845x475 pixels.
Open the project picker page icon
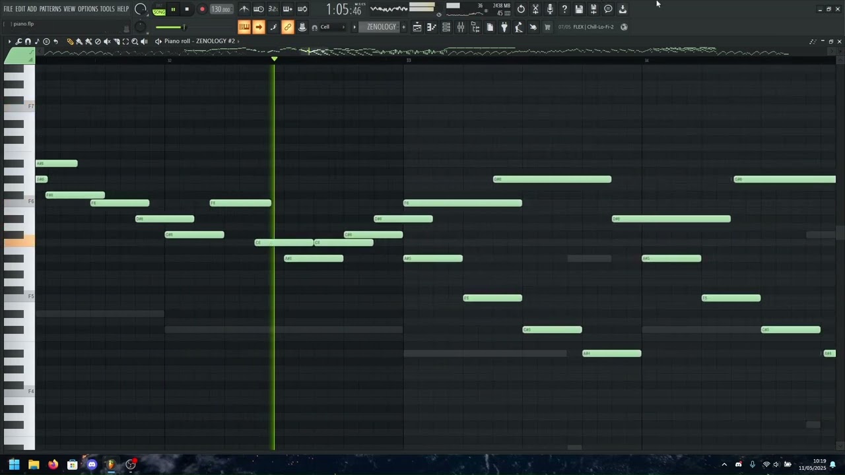point(490,27)
